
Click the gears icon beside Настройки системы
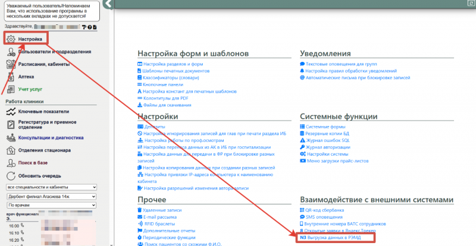pyautogui.click(x=303, y=154)
